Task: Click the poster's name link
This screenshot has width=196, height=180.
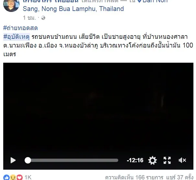Action: tap(51, 1)
